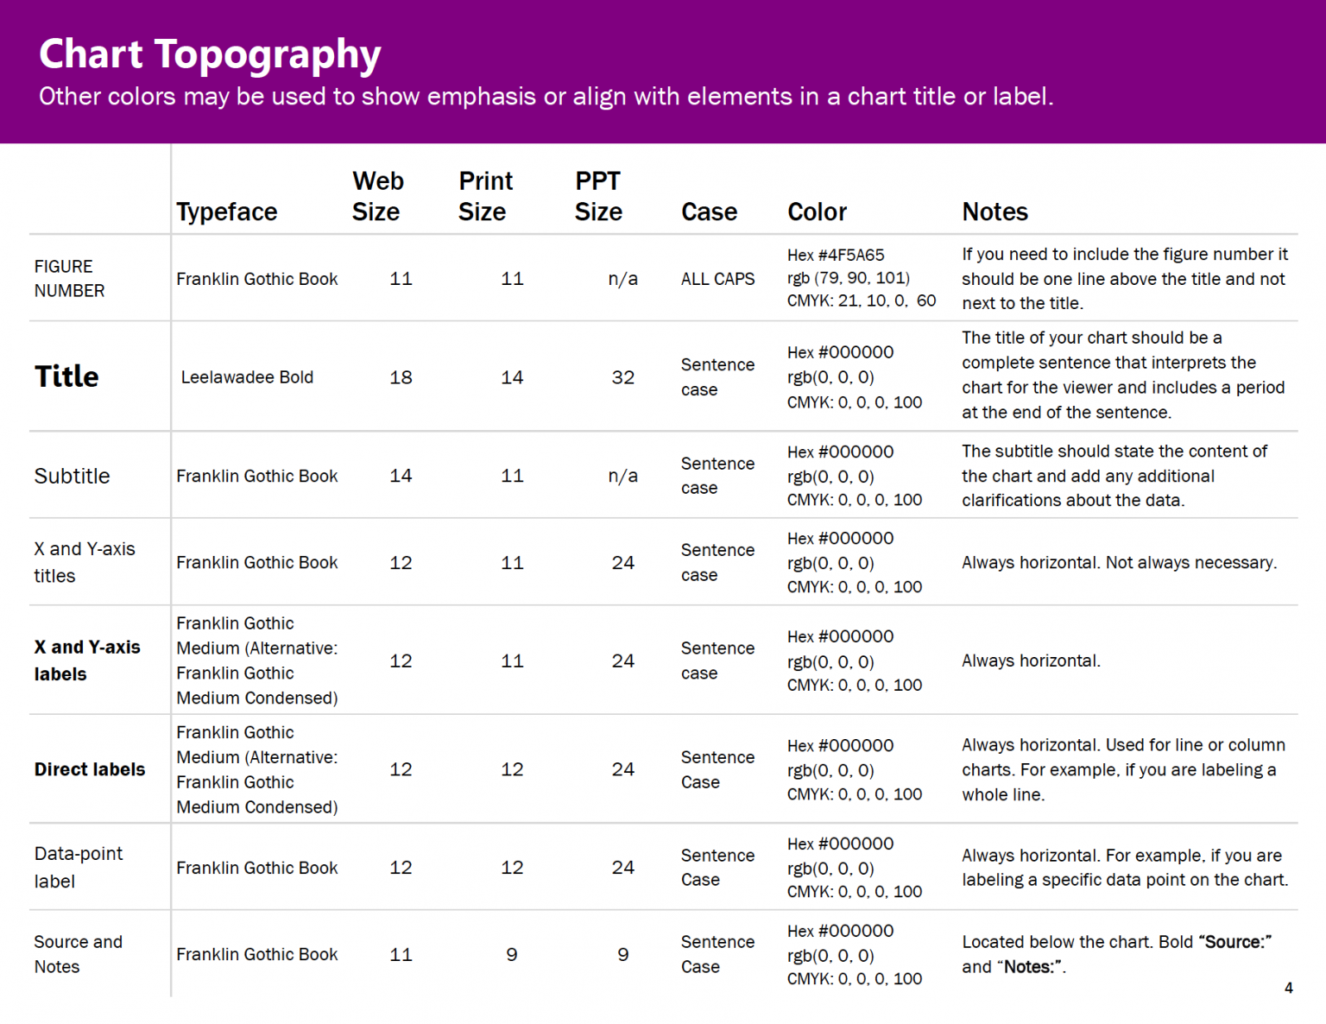
Task: Click the Print Size column header
Action: point(485,196)
